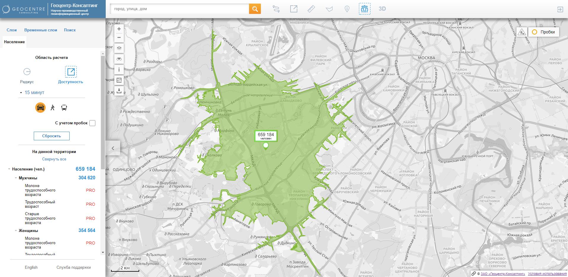Activate the ruler measurement tool
Viewport: 568px width, 277px height.
click(311, 9)
